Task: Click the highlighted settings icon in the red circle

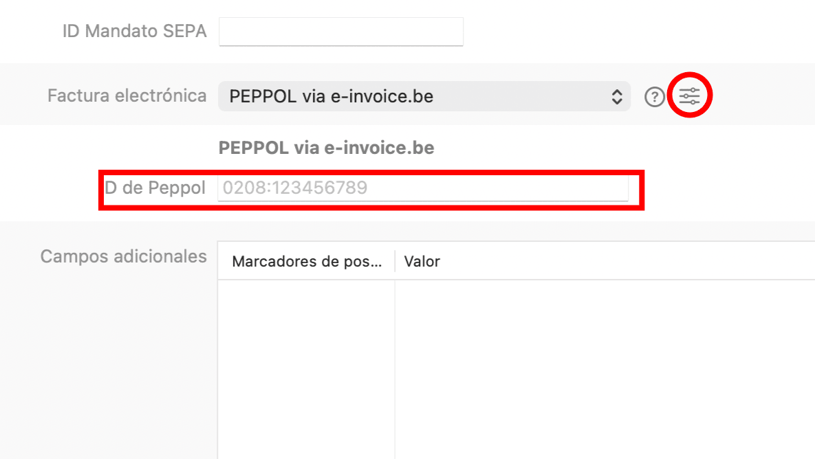Action: pyautogui.click(x=690, y=96)
